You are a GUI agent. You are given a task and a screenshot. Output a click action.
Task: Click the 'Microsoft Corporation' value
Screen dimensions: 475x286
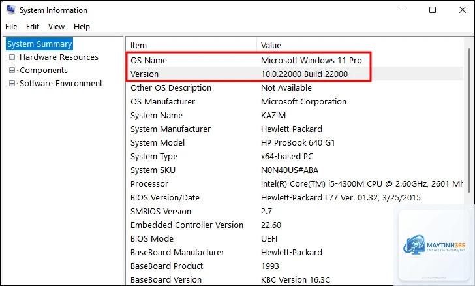(x=303, y=102)
